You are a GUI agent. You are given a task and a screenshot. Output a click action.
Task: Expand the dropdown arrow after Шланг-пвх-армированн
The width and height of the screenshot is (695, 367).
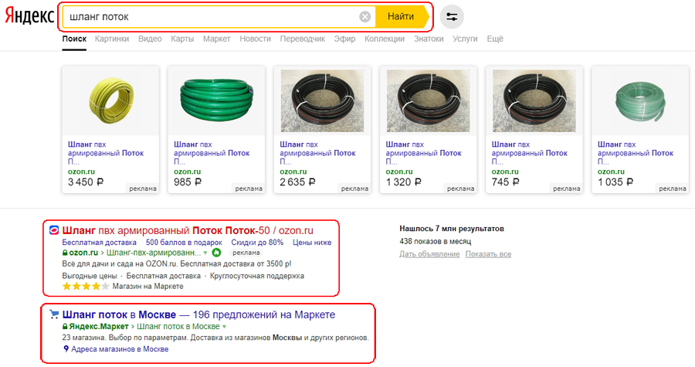(205, 253)
